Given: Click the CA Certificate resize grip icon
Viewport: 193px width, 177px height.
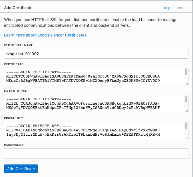Looking at the screenshot, I should pyautogui.click(x=186, y=110).
